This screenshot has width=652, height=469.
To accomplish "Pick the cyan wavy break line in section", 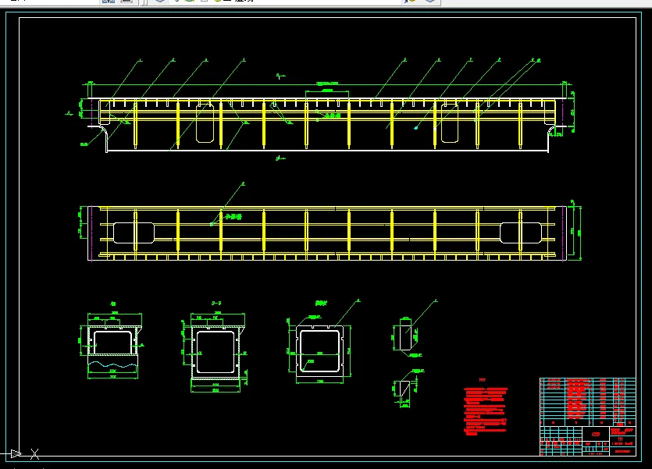I will [112, 364].
